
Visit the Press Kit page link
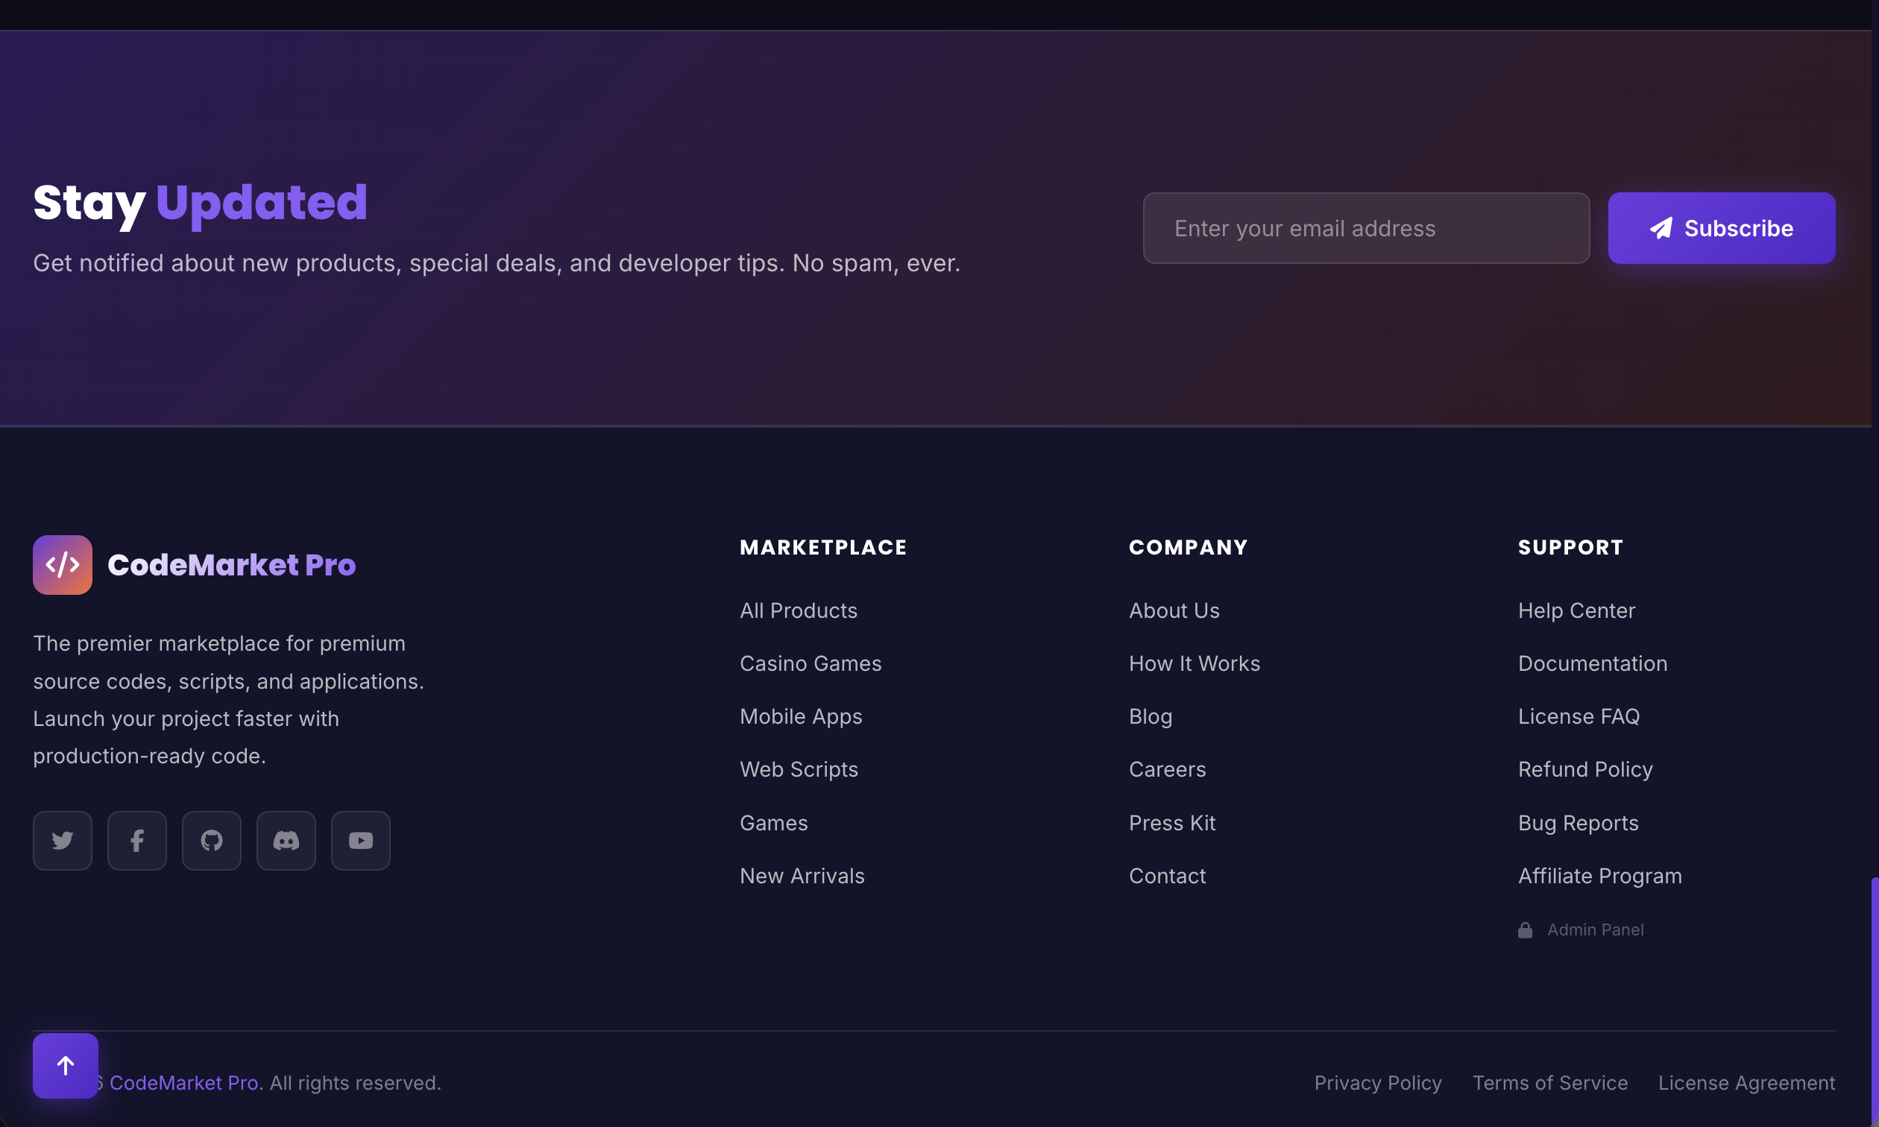(1171, 822)
